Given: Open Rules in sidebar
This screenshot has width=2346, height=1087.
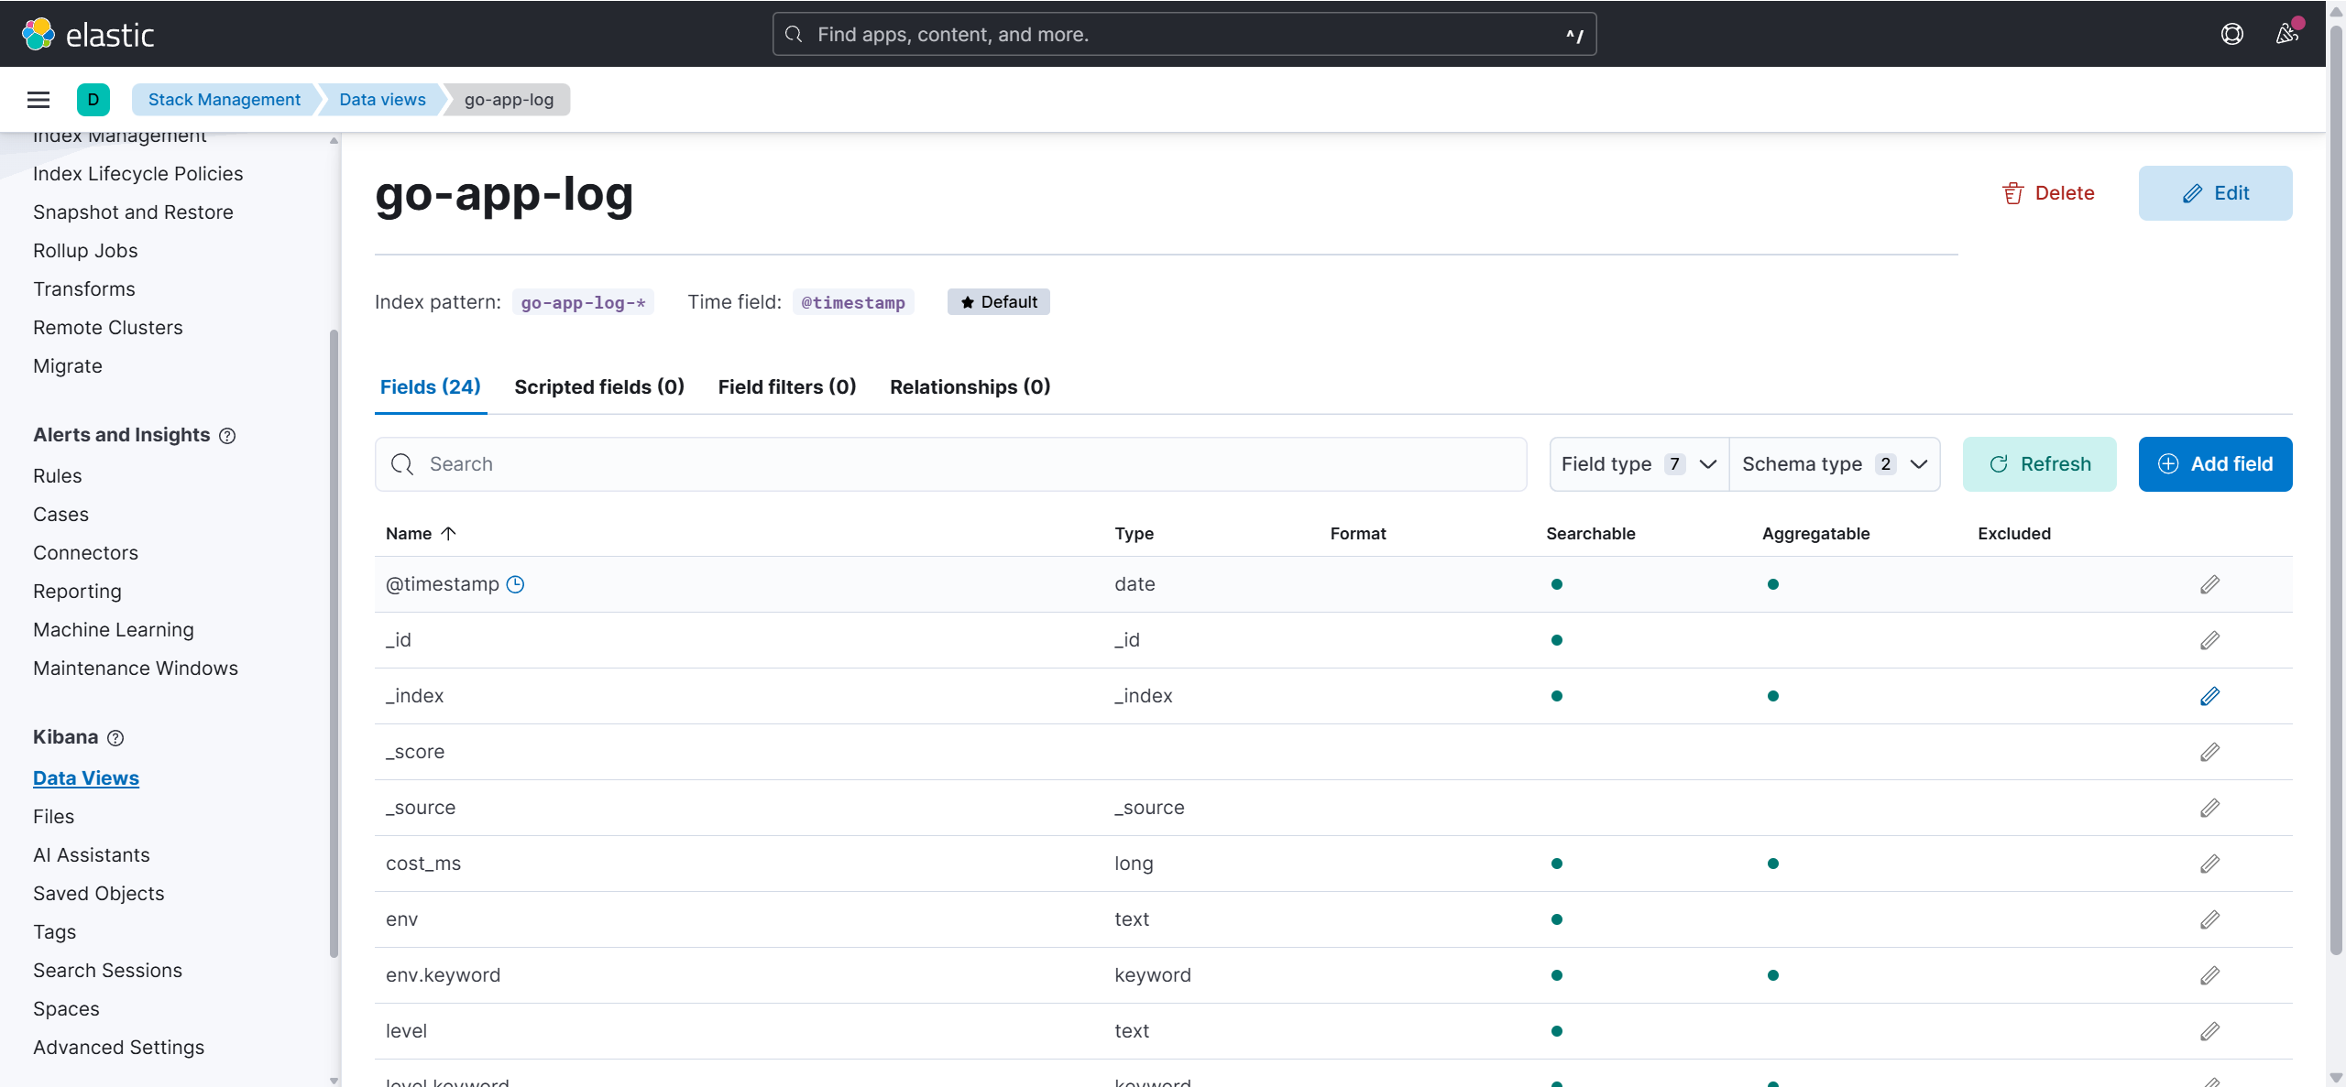Looking at the screenshot, I should 58,476.
